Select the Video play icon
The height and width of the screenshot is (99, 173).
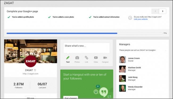96,58
